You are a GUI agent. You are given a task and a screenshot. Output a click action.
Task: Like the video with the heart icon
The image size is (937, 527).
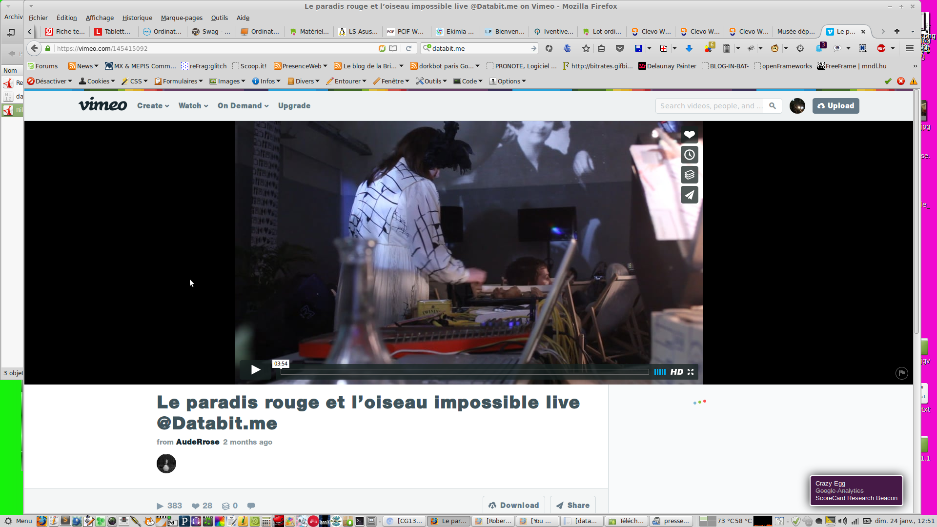pyautogui.click(x=689, y=135)
